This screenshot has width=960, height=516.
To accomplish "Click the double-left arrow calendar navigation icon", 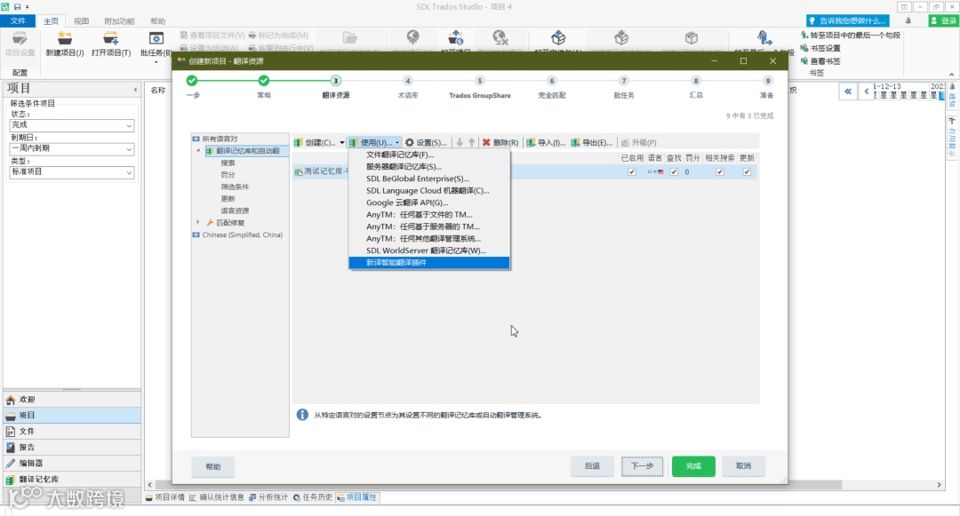I will (x=848, y=91).
